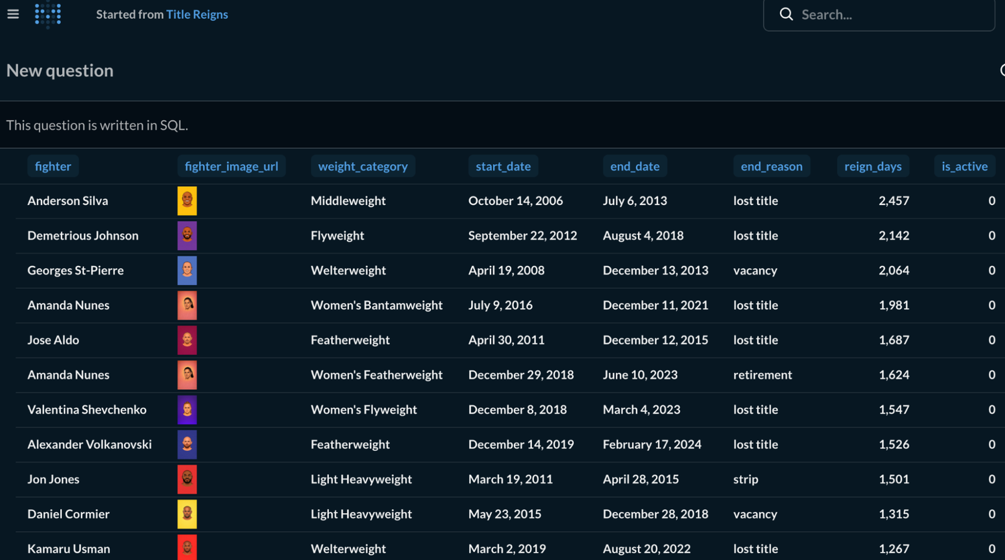Screen dimensions: 1005x560
Task: Click the April 19, 2008 start date
Action: pyautogui.click(x=507, y=271)
